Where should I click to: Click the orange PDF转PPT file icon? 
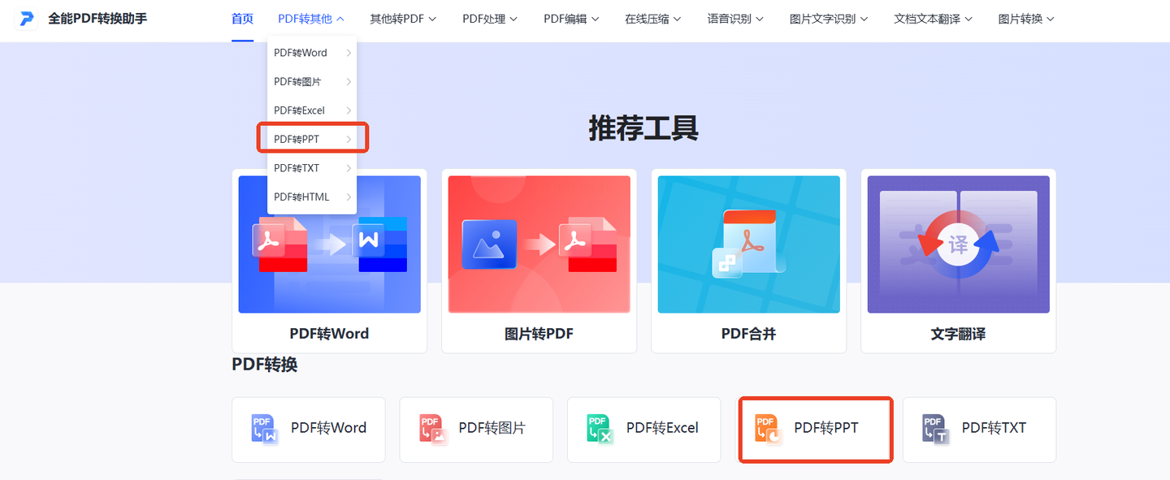coord(768,429)
